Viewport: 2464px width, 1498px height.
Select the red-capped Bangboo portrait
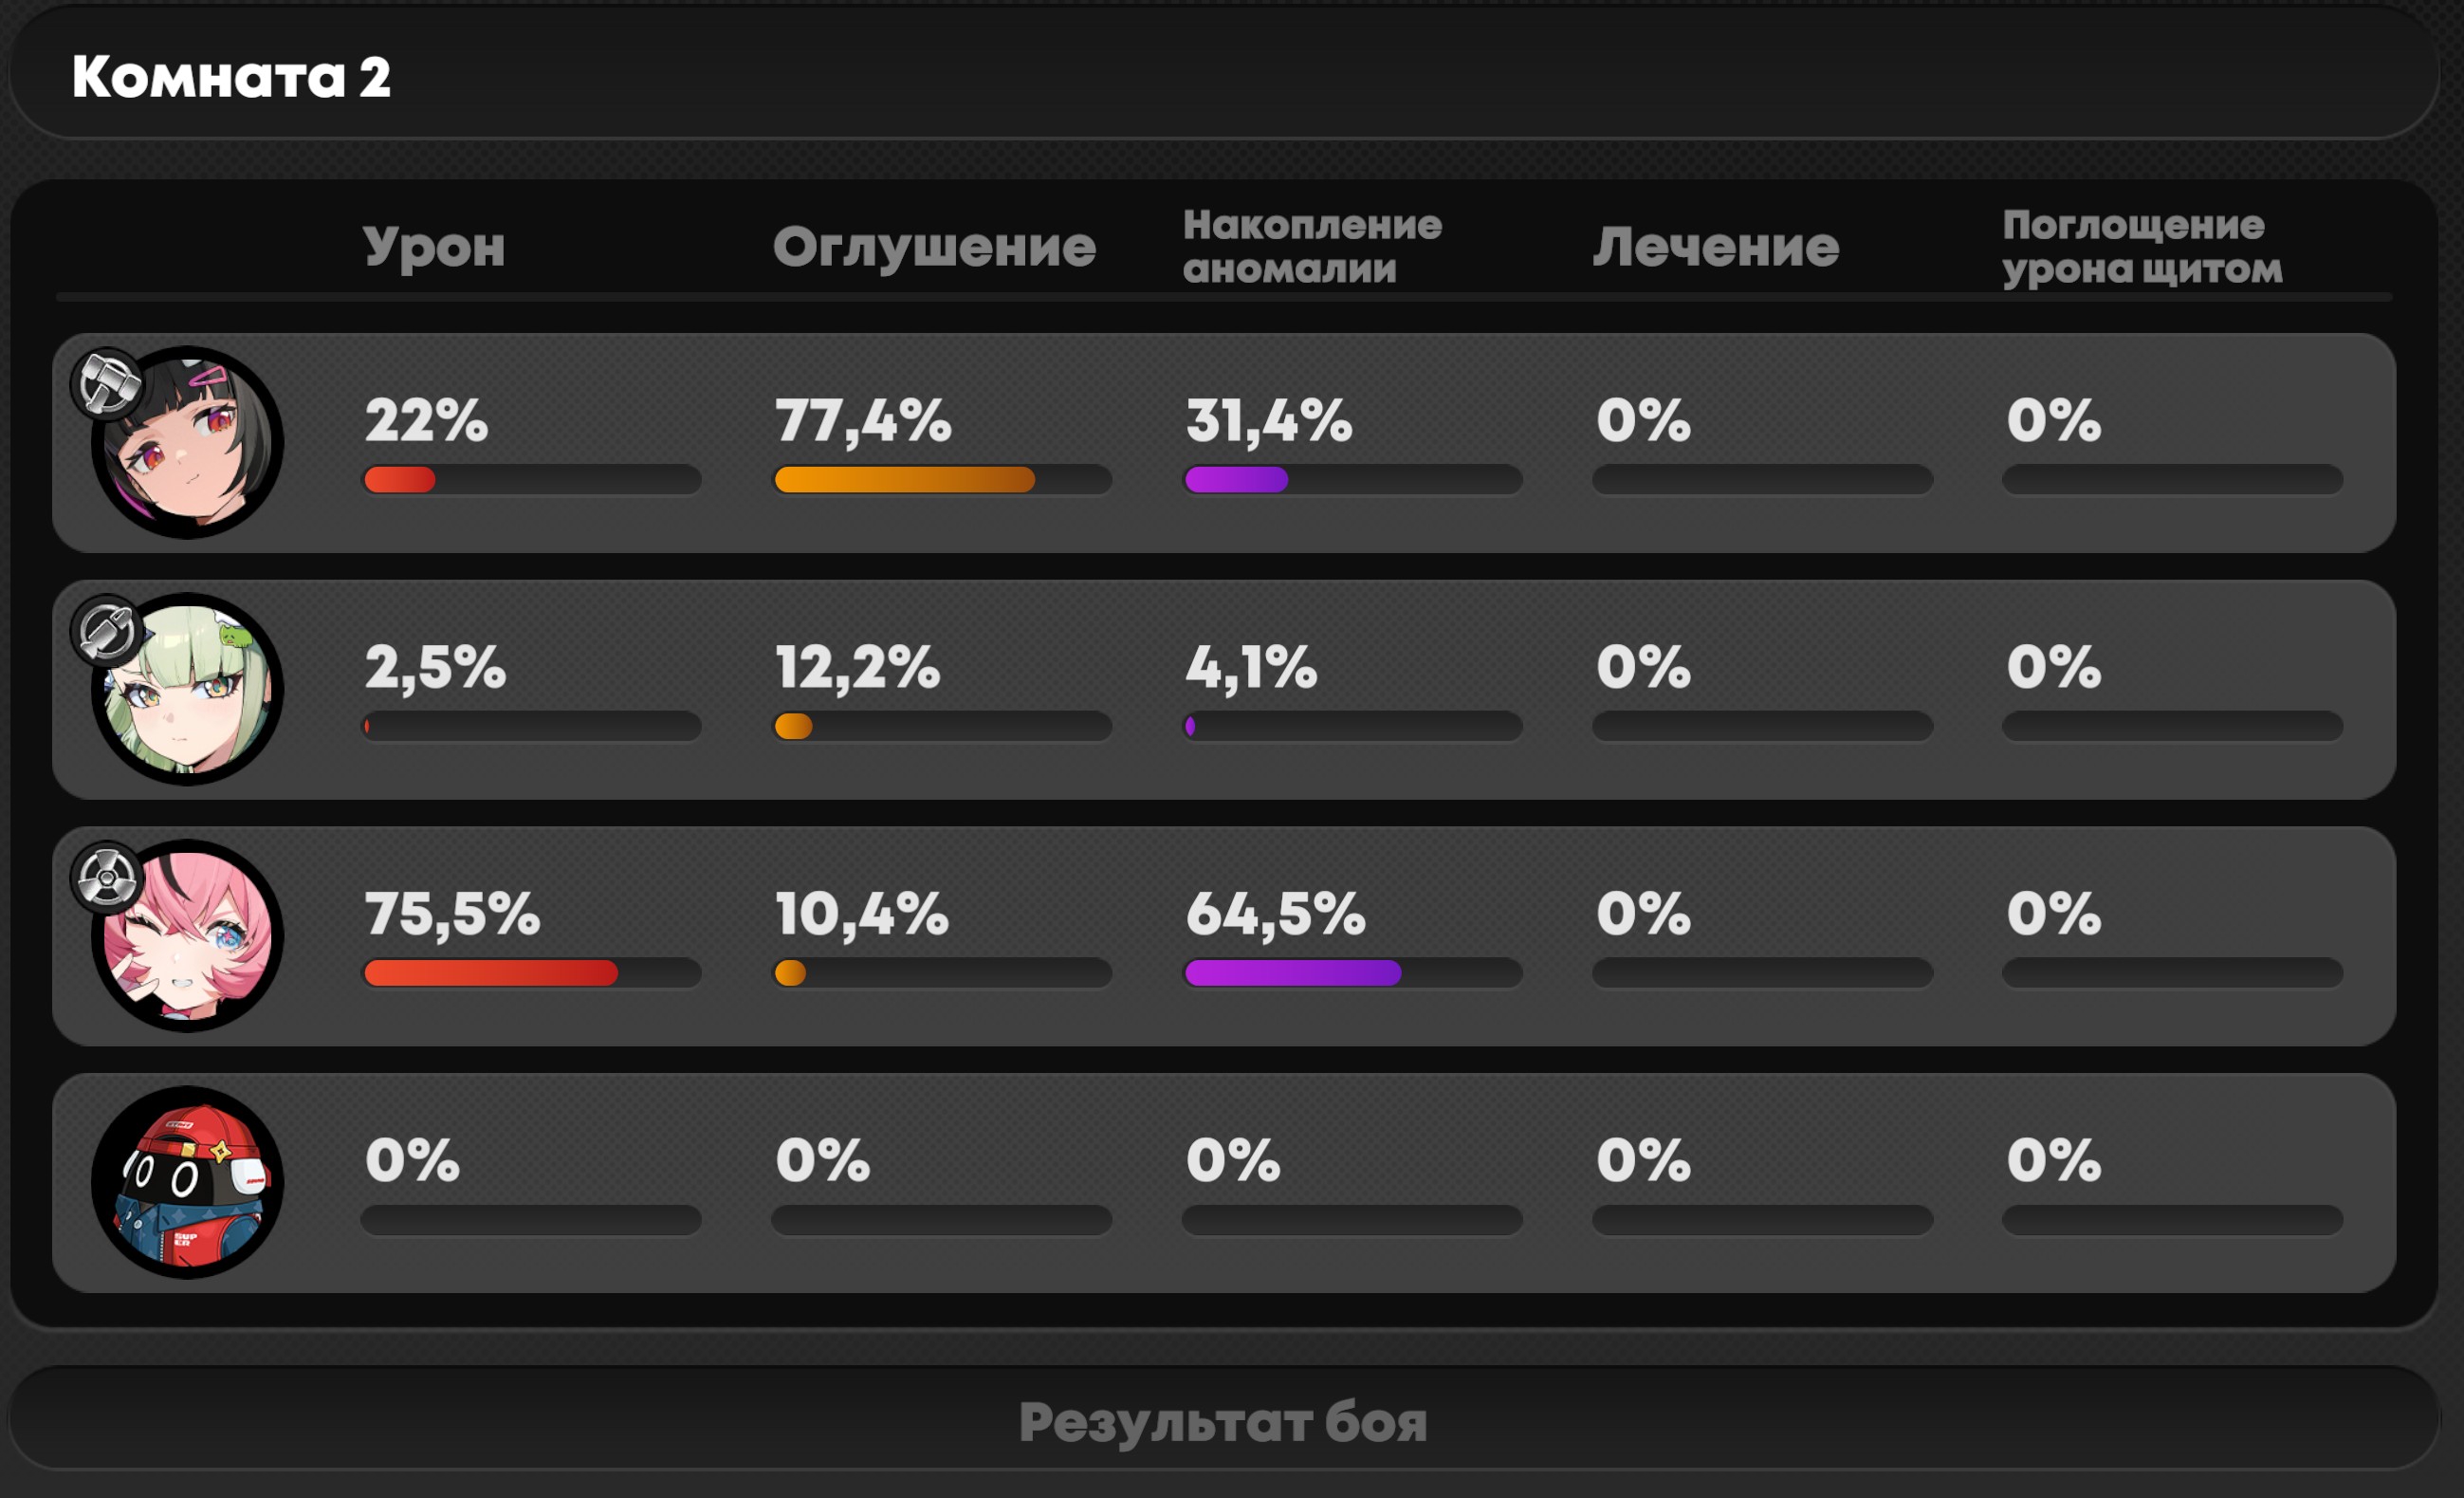(x=187, y=1183)
